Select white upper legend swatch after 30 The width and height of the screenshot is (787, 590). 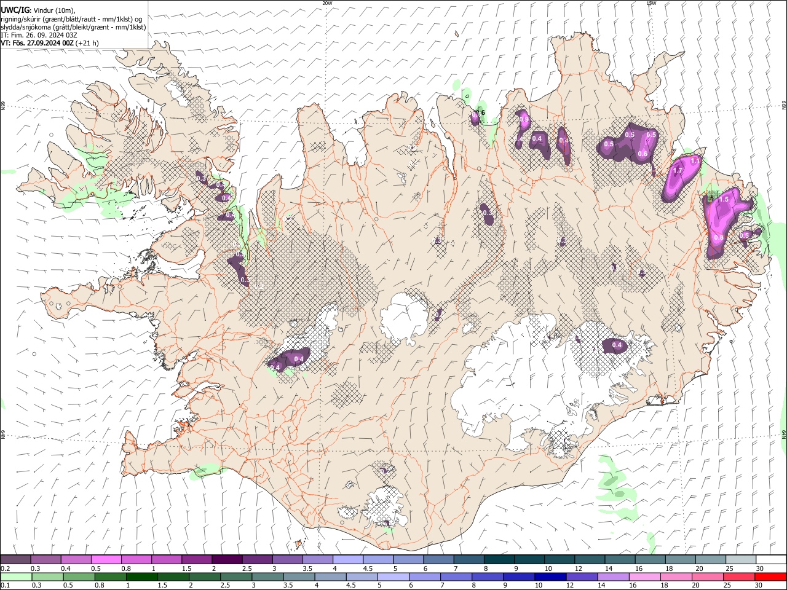tap(771, 560)
